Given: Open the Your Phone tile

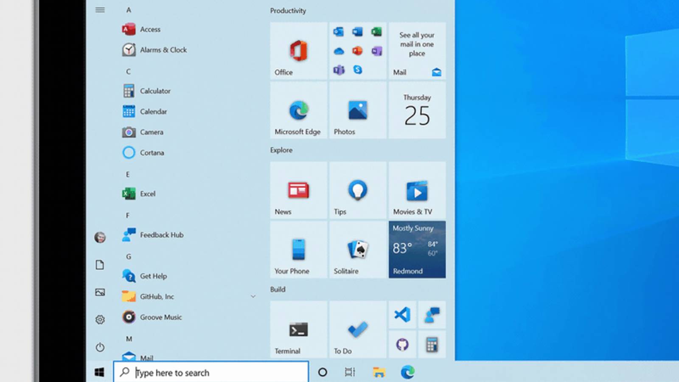Looking at the screenshot, I should 299,249.
